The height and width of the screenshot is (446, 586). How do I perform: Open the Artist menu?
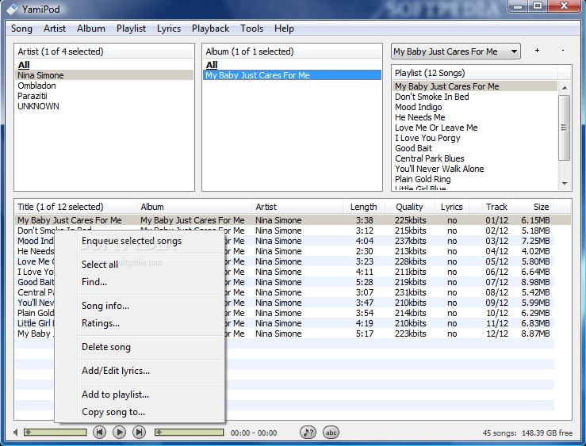pos(55,29)
